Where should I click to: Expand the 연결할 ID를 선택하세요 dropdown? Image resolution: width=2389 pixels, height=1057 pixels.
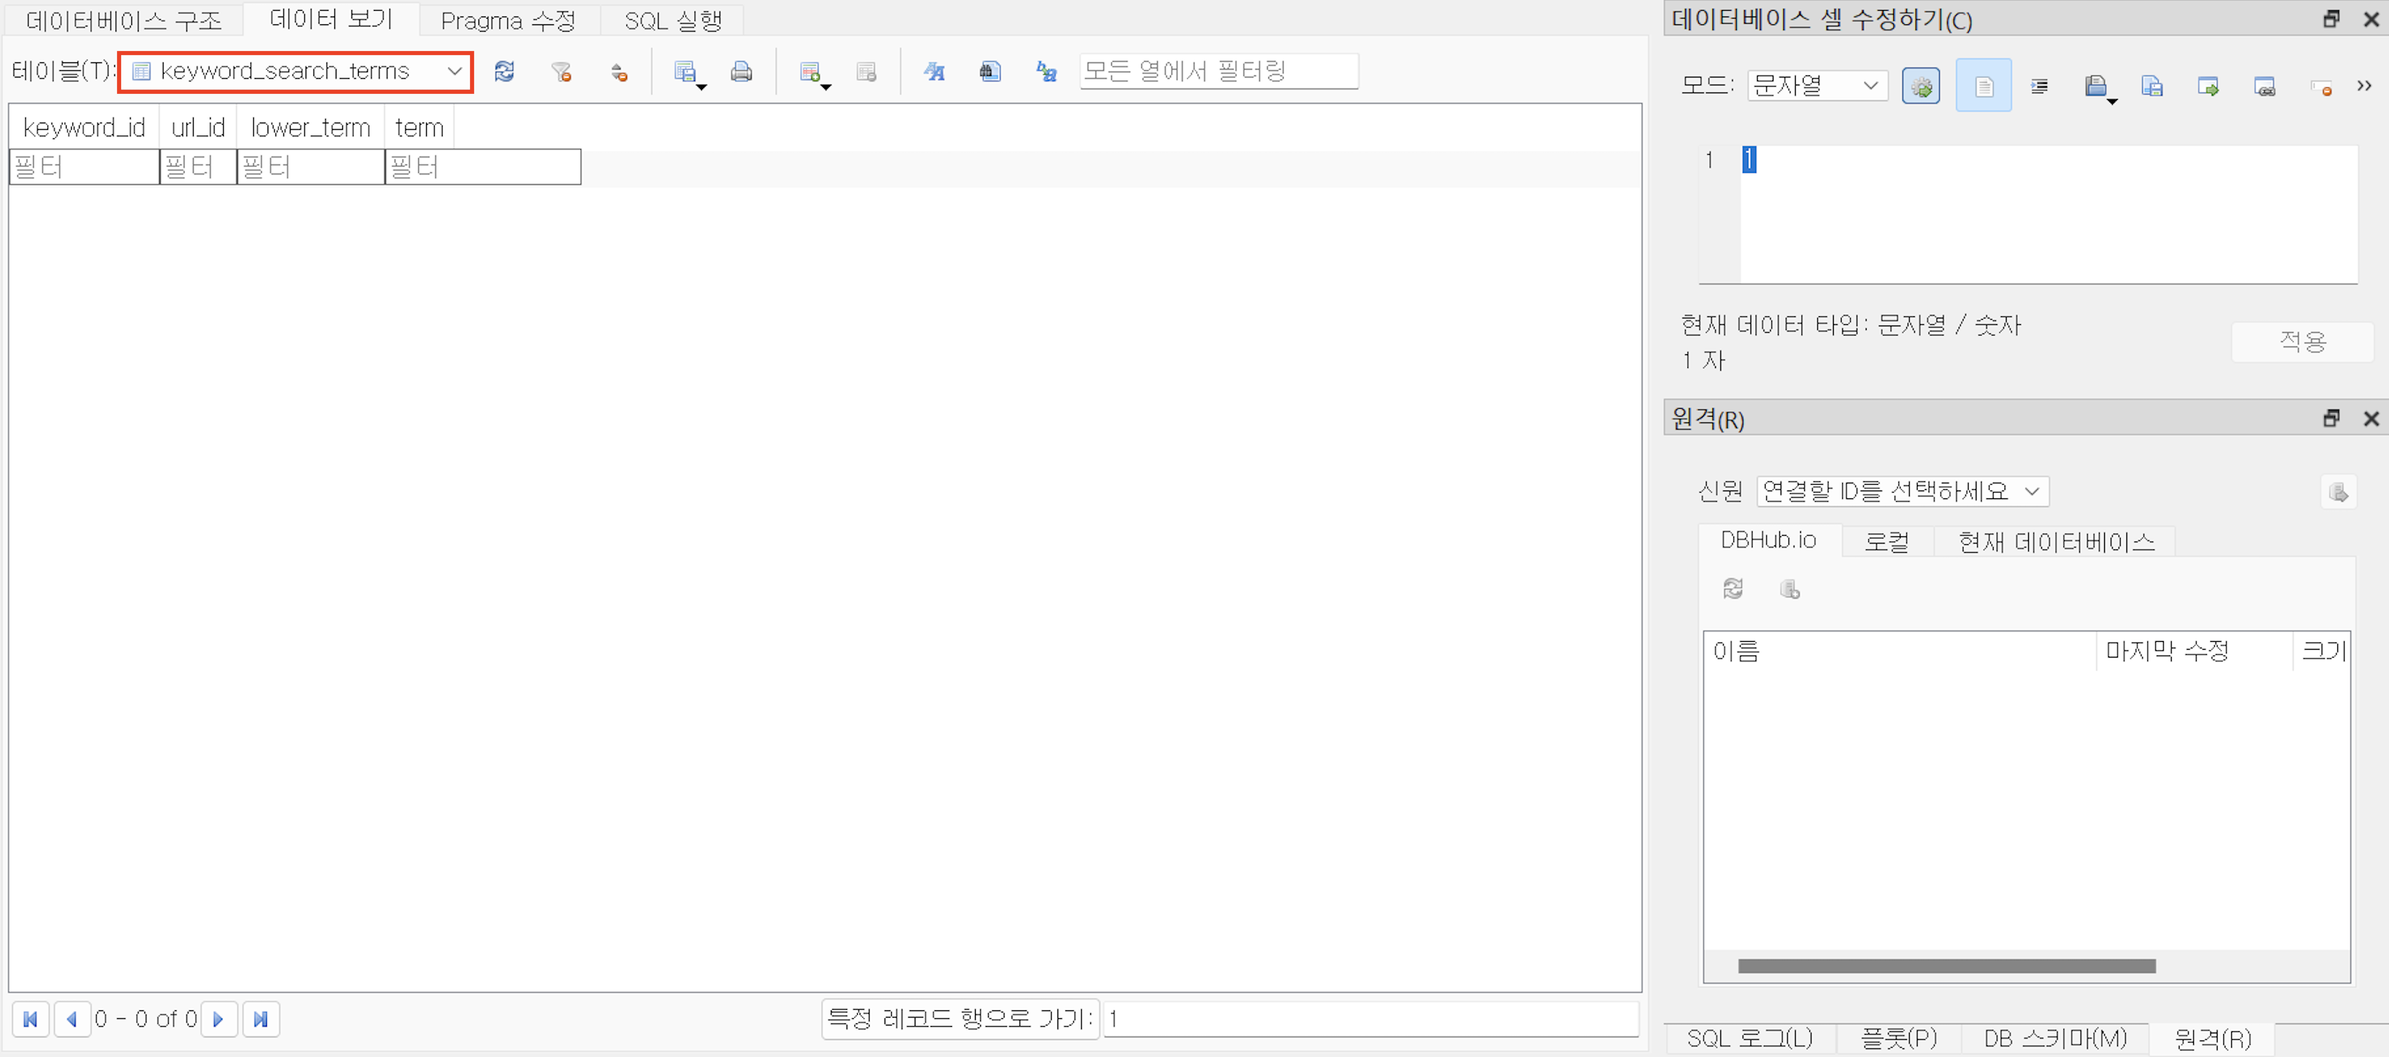click(x=1901, y=491)
